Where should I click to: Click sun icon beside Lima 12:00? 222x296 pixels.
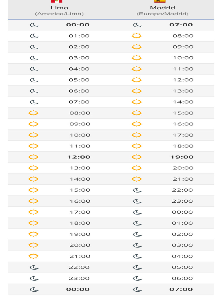pyautogui.click(x=34, y=157)
